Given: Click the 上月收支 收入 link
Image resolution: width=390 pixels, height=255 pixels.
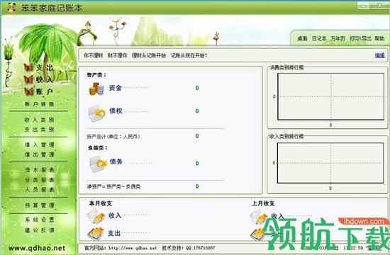Looking at the screenshot, I should (277, 216).
